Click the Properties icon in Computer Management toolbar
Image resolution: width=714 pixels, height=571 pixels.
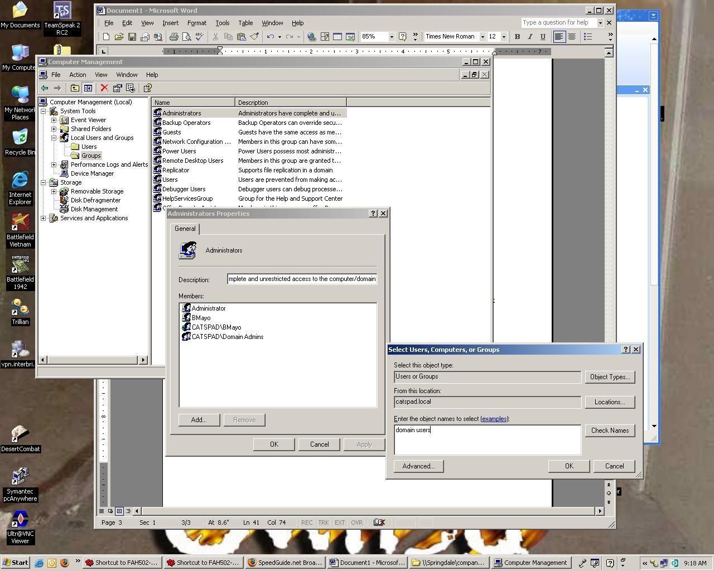117,88
